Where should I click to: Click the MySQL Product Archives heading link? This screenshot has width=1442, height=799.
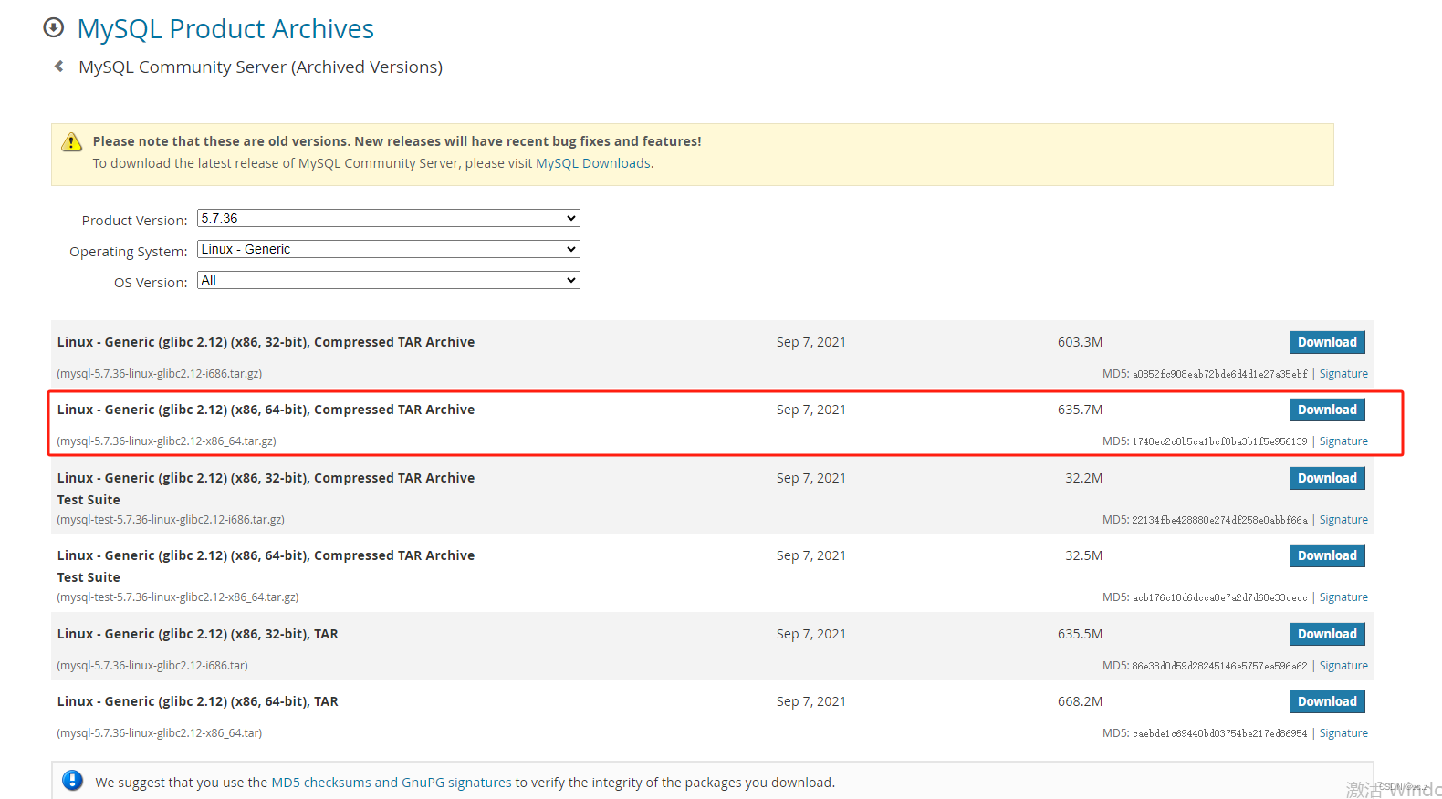pyautogui.click(x=225, y=28)
